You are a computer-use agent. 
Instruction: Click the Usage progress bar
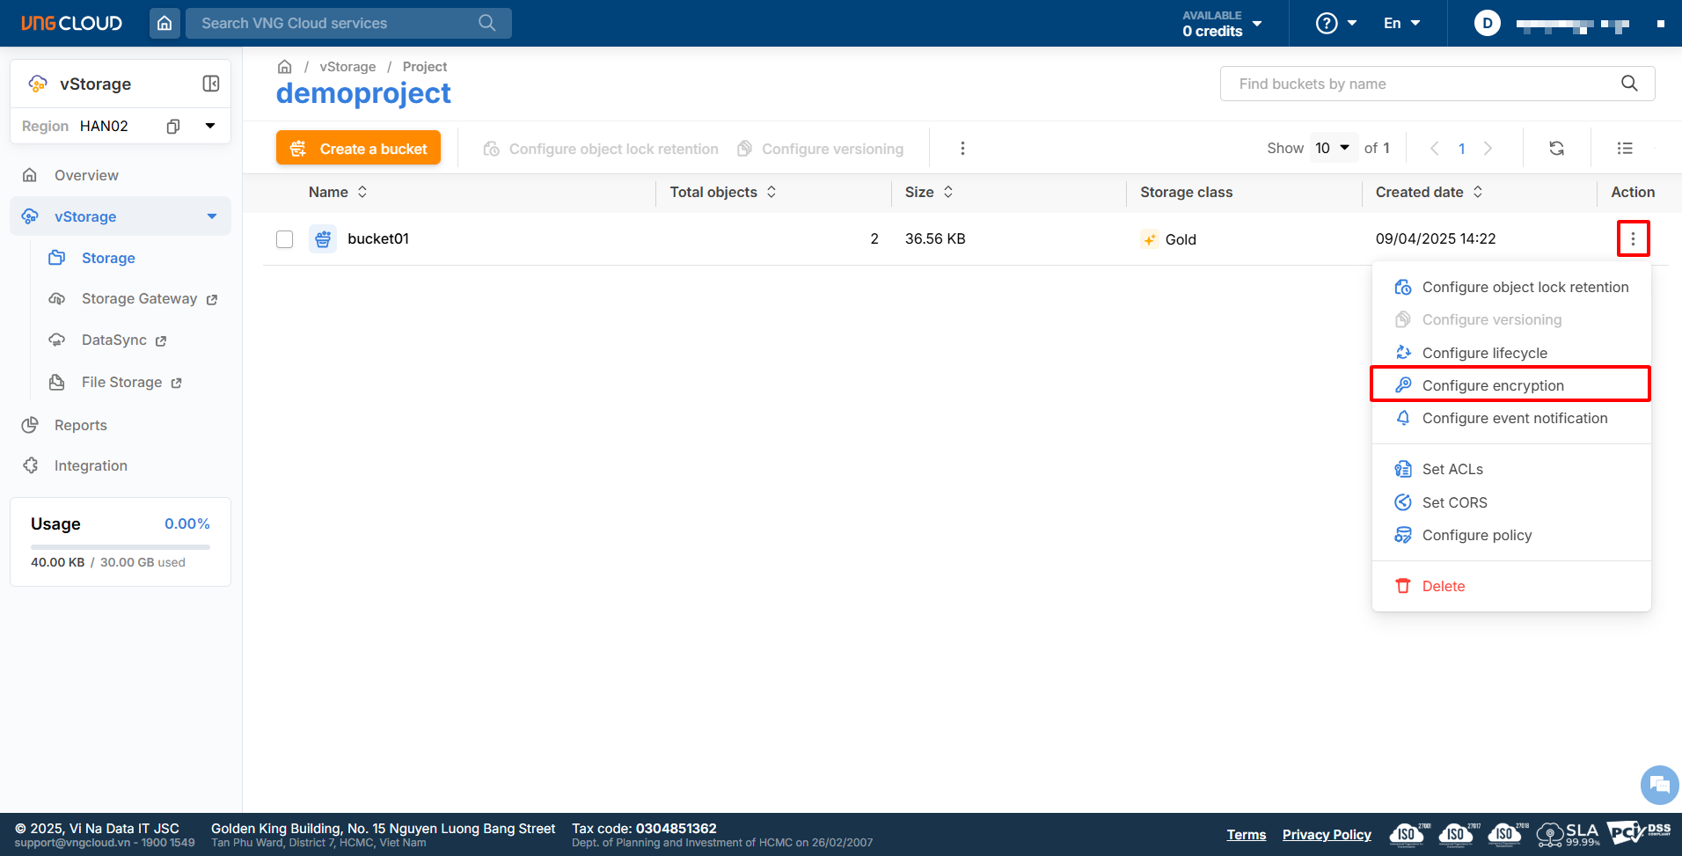[x=121, y=547]
